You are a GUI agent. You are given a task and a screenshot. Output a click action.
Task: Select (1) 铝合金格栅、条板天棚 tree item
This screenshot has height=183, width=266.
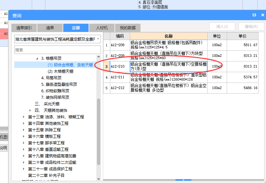(70, 65)
